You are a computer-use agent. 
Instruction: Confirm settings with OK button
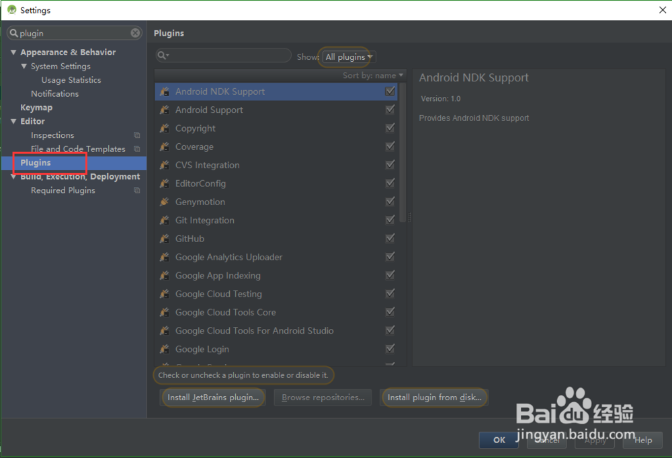(x=499, y=440)
